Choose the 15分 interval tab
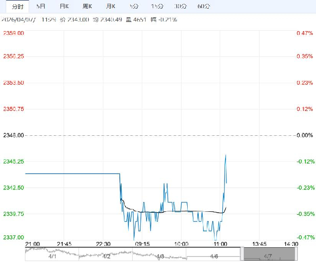This screenshot has width=316, height=263. coord(157,6)
